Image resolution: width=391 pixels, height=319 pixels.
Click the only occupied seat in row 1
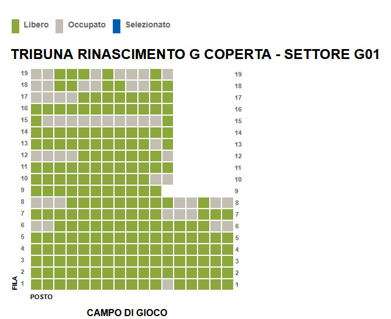[168, 285]
